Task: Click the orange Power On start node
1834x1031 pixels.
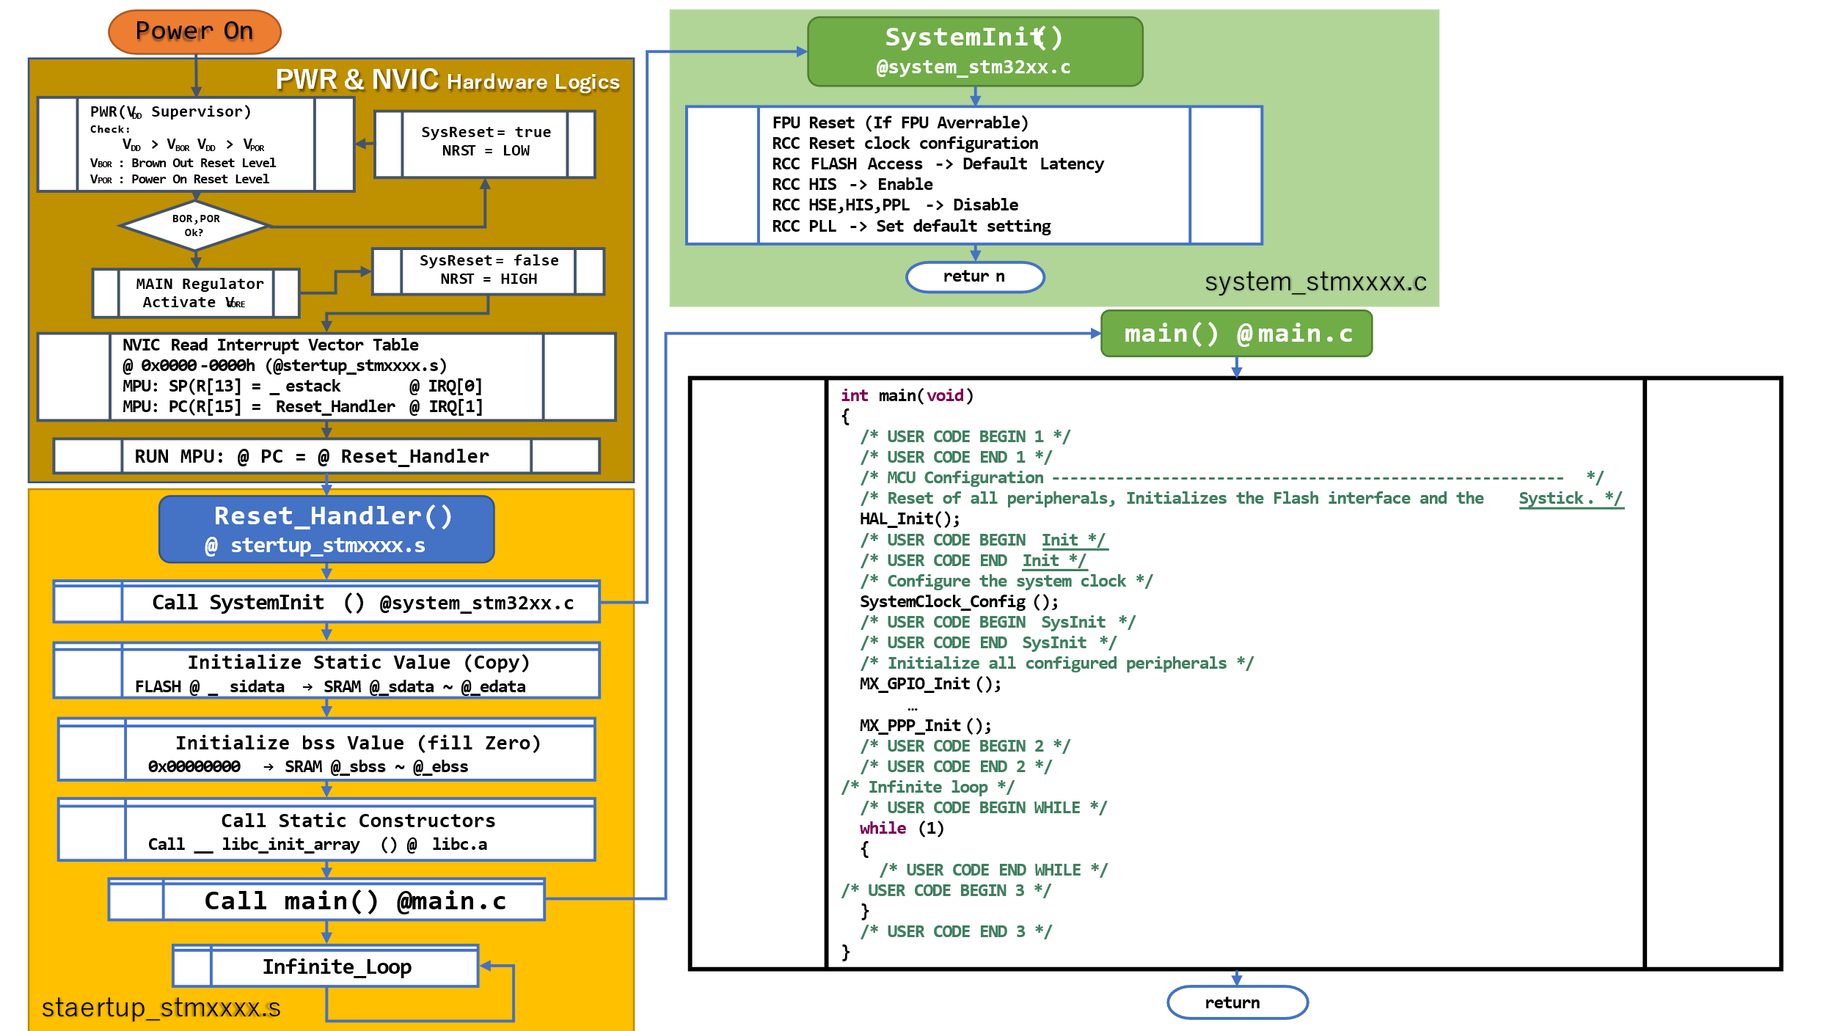Action: [x=194, y=32]
